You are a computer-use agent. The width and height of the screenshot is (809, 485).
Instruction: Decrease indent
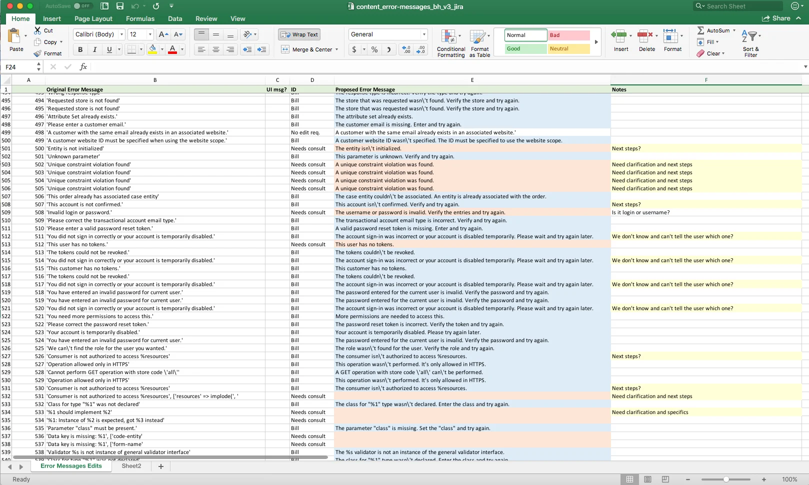pyautogui.click(x=247, y=49)
